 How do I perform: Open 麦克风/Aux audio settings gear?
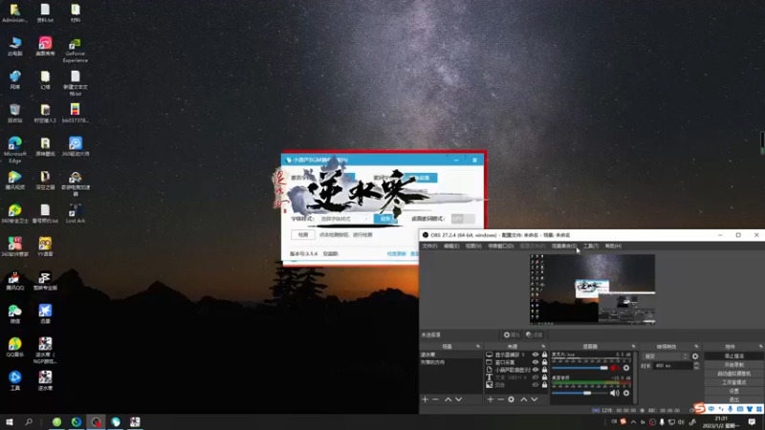[x=626, y=368]
